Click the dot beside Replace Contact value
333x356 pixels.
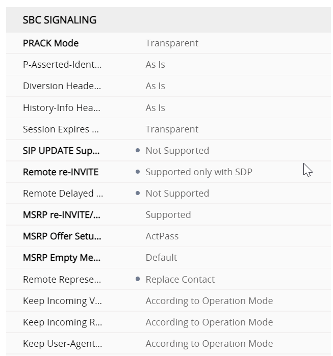coord(138,280)
